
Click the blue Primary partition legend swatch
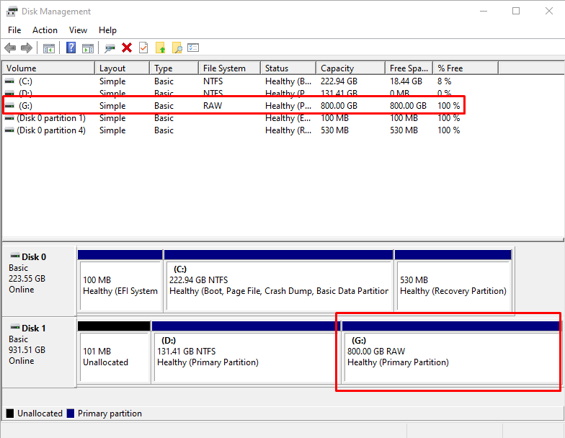71,414
